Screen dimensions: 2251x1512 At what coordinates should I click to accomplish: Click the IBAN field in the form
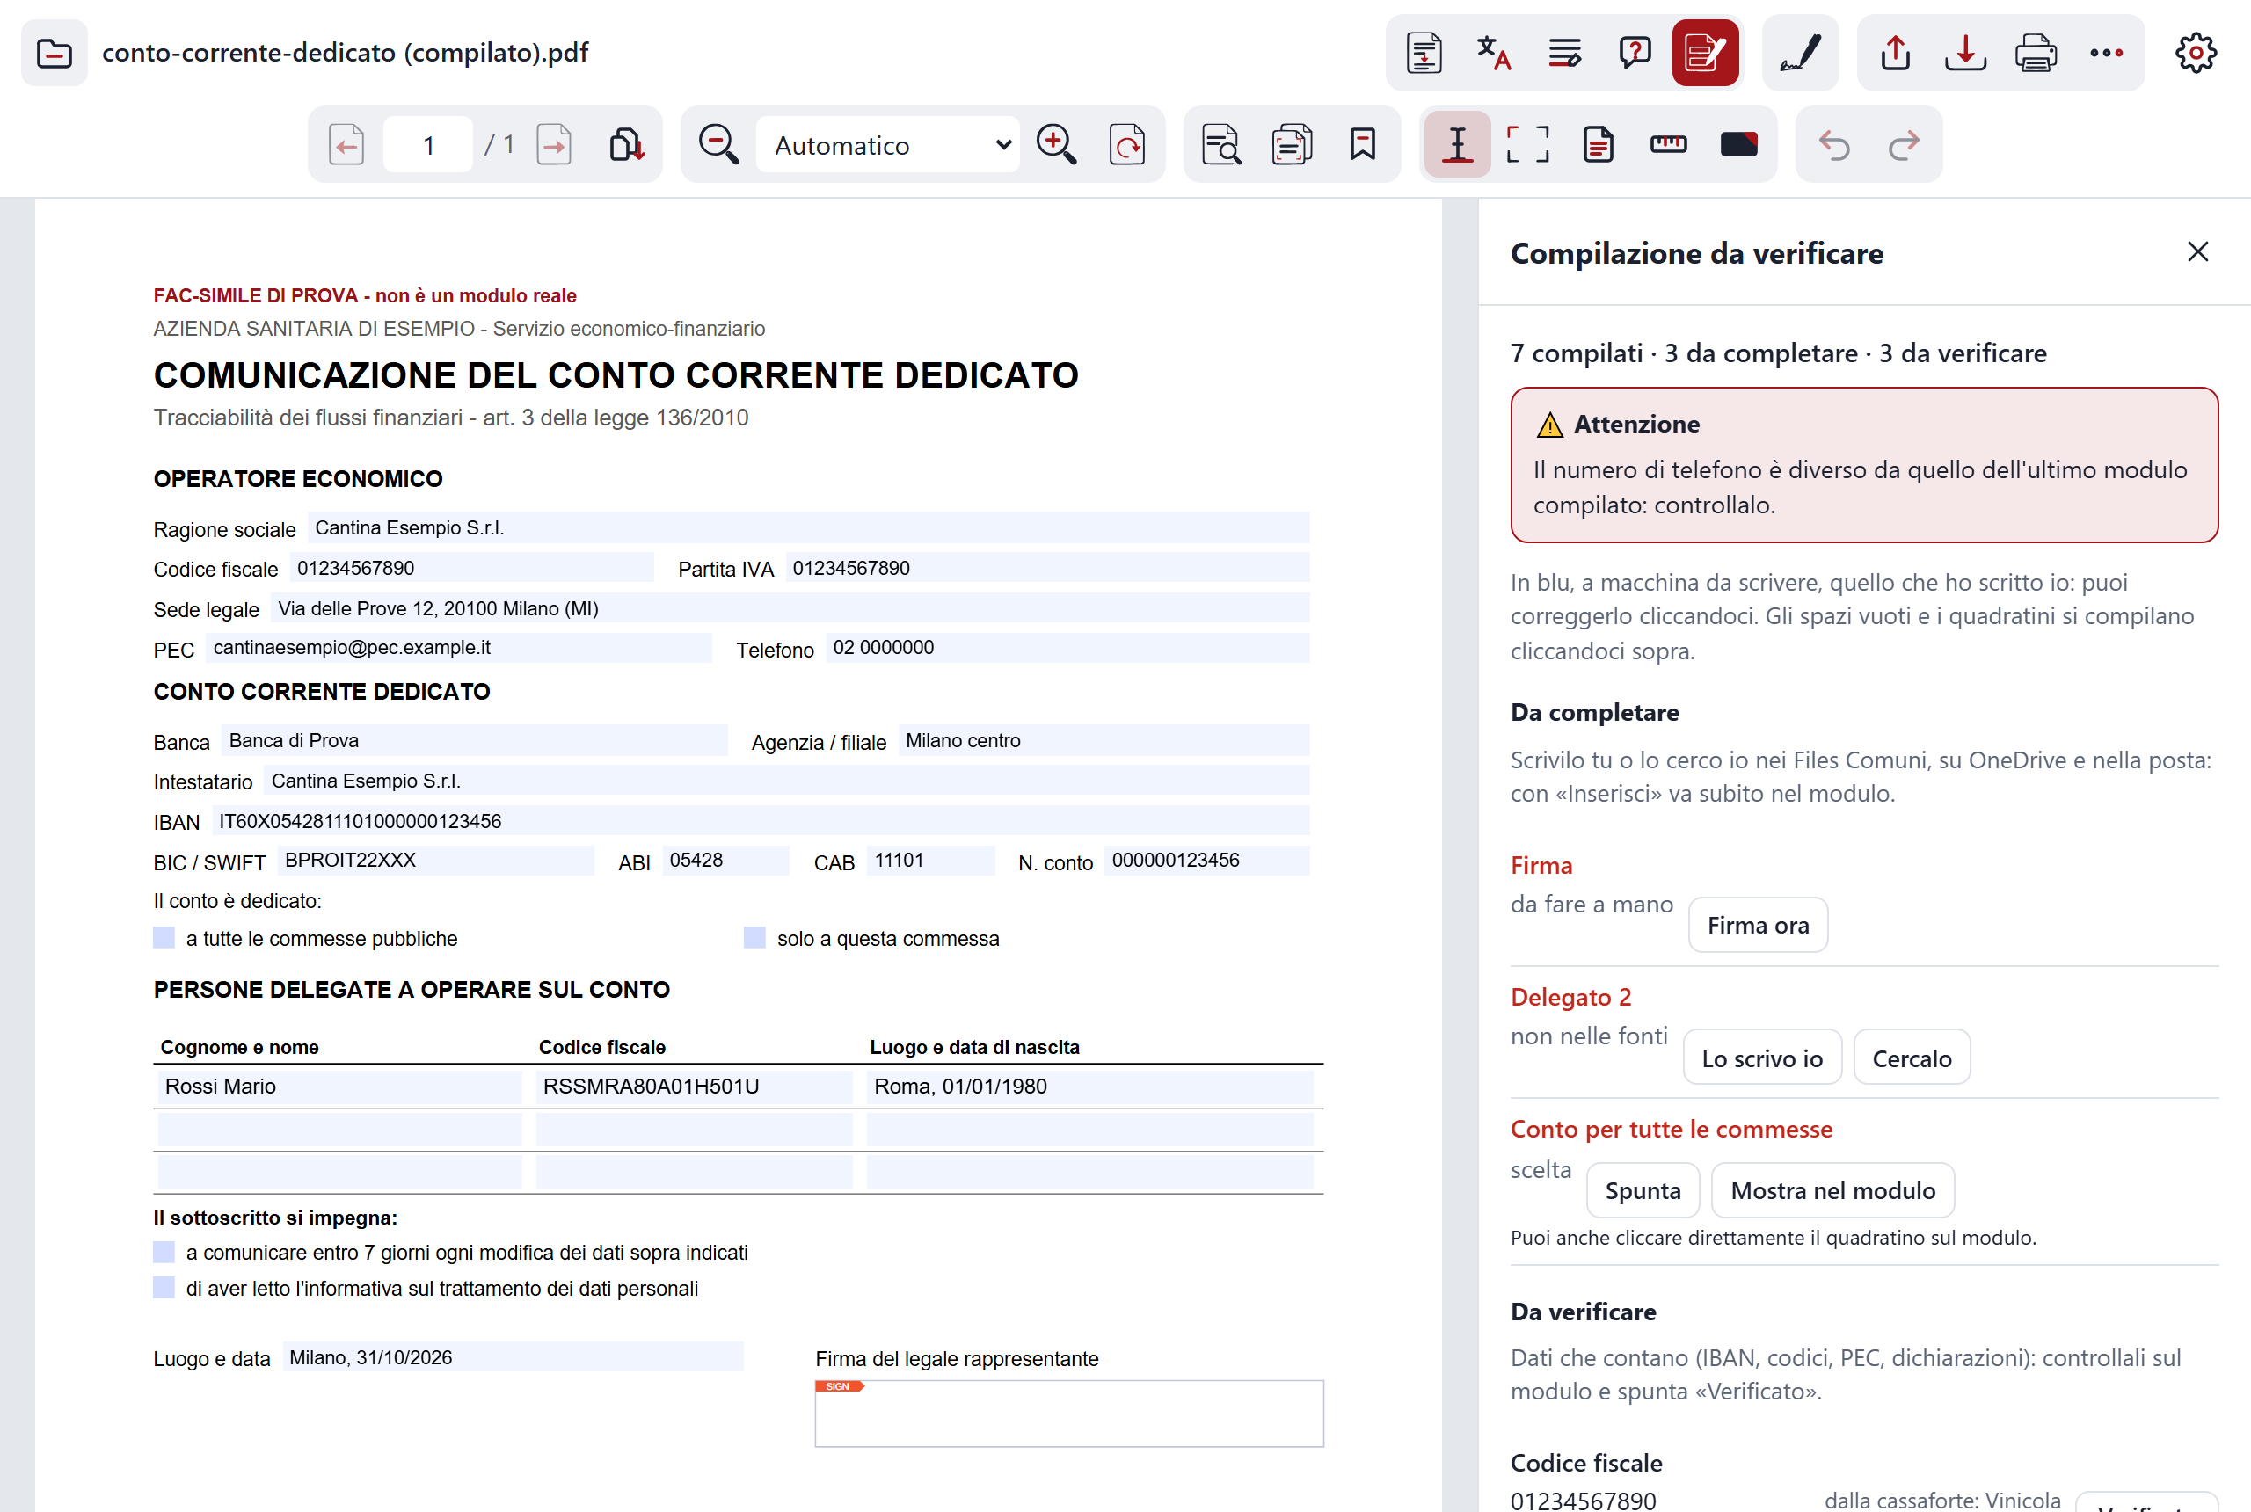760,820
